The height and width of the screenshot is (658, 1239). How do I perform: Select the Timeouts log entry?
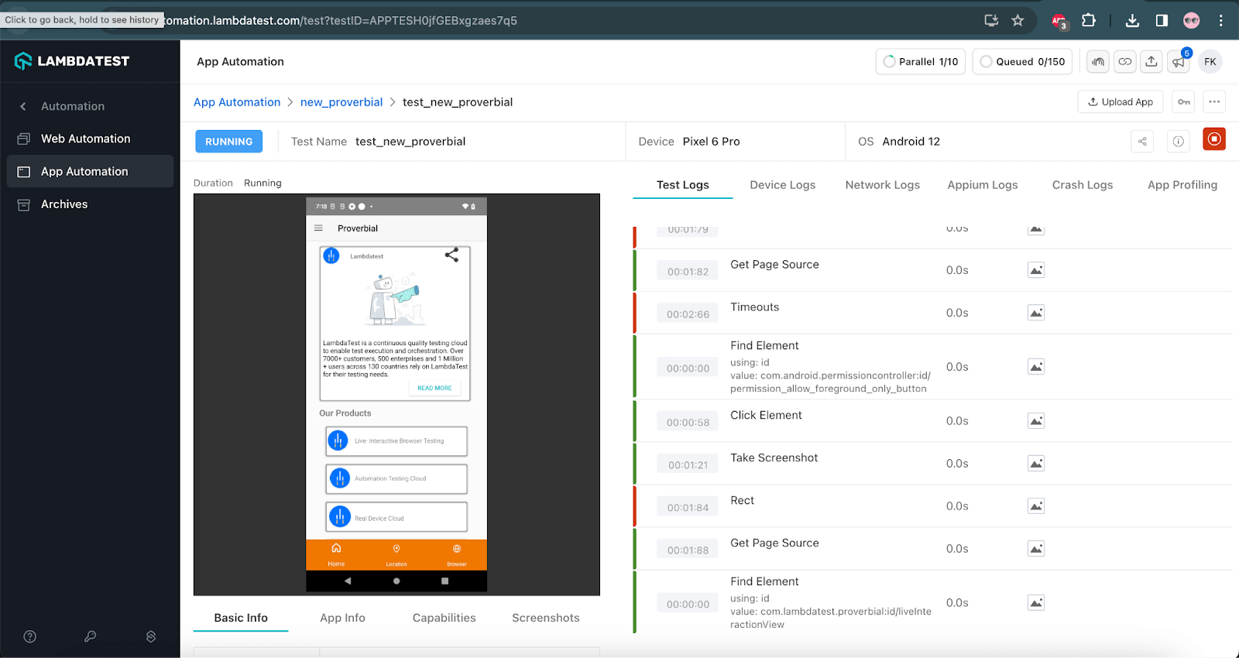pyautogui.click(x=932, y=313)
